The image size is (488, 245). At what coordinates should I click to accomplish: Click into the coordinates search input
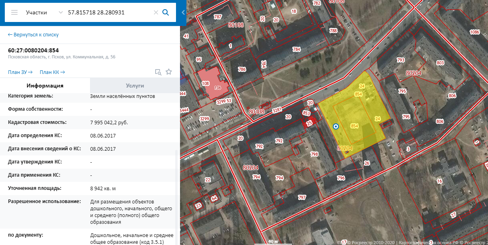108,12
